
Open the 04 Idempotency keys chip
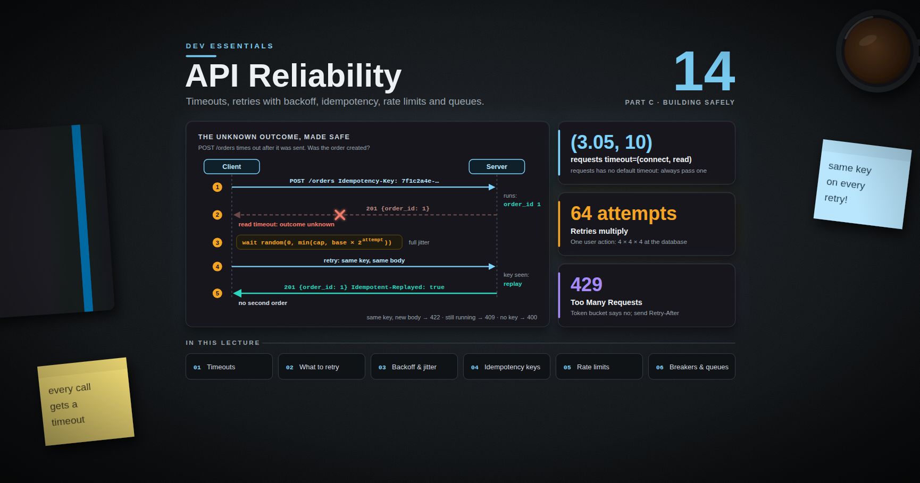[507, 367]
